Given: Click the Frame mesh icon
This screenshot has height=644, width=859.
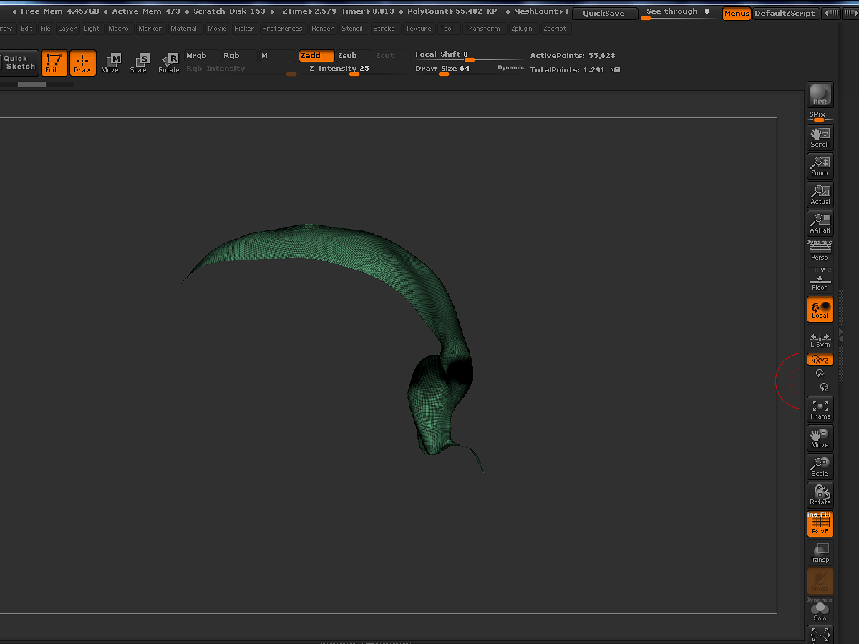Looking at the screenshot, I should [x=820, y=409].
